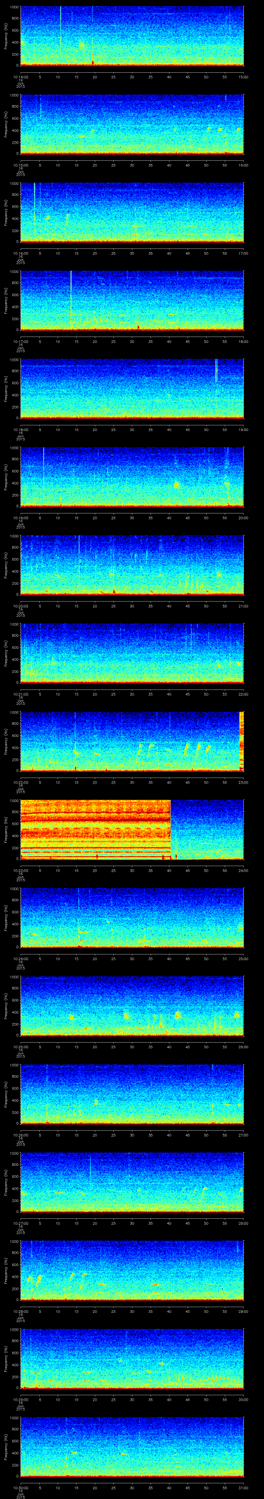264x1499 pixels.
Task: Select the spectrogram panel starting at 10:27:00
Action: (x=132, y=1183)
